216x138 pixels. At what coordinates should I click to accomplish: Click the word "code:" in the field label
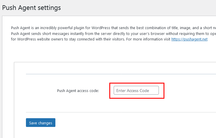point(94,91)
